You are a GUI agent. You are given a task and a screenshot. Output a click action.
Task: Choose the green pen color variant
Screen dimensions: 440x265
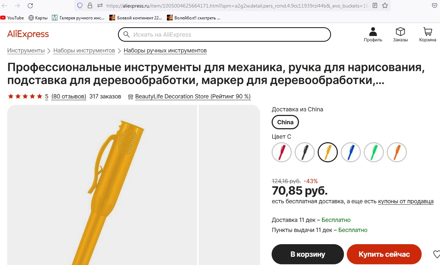pos(374,152)
